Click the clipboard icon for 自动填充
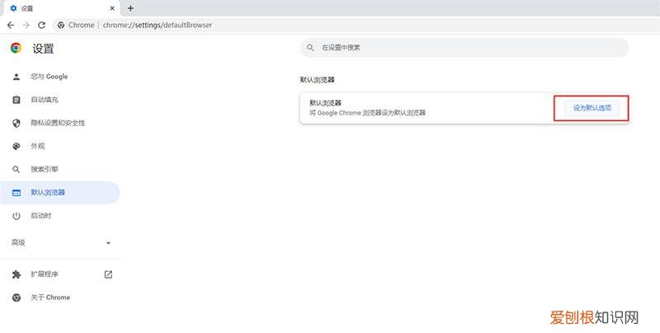 click(16, 100)
